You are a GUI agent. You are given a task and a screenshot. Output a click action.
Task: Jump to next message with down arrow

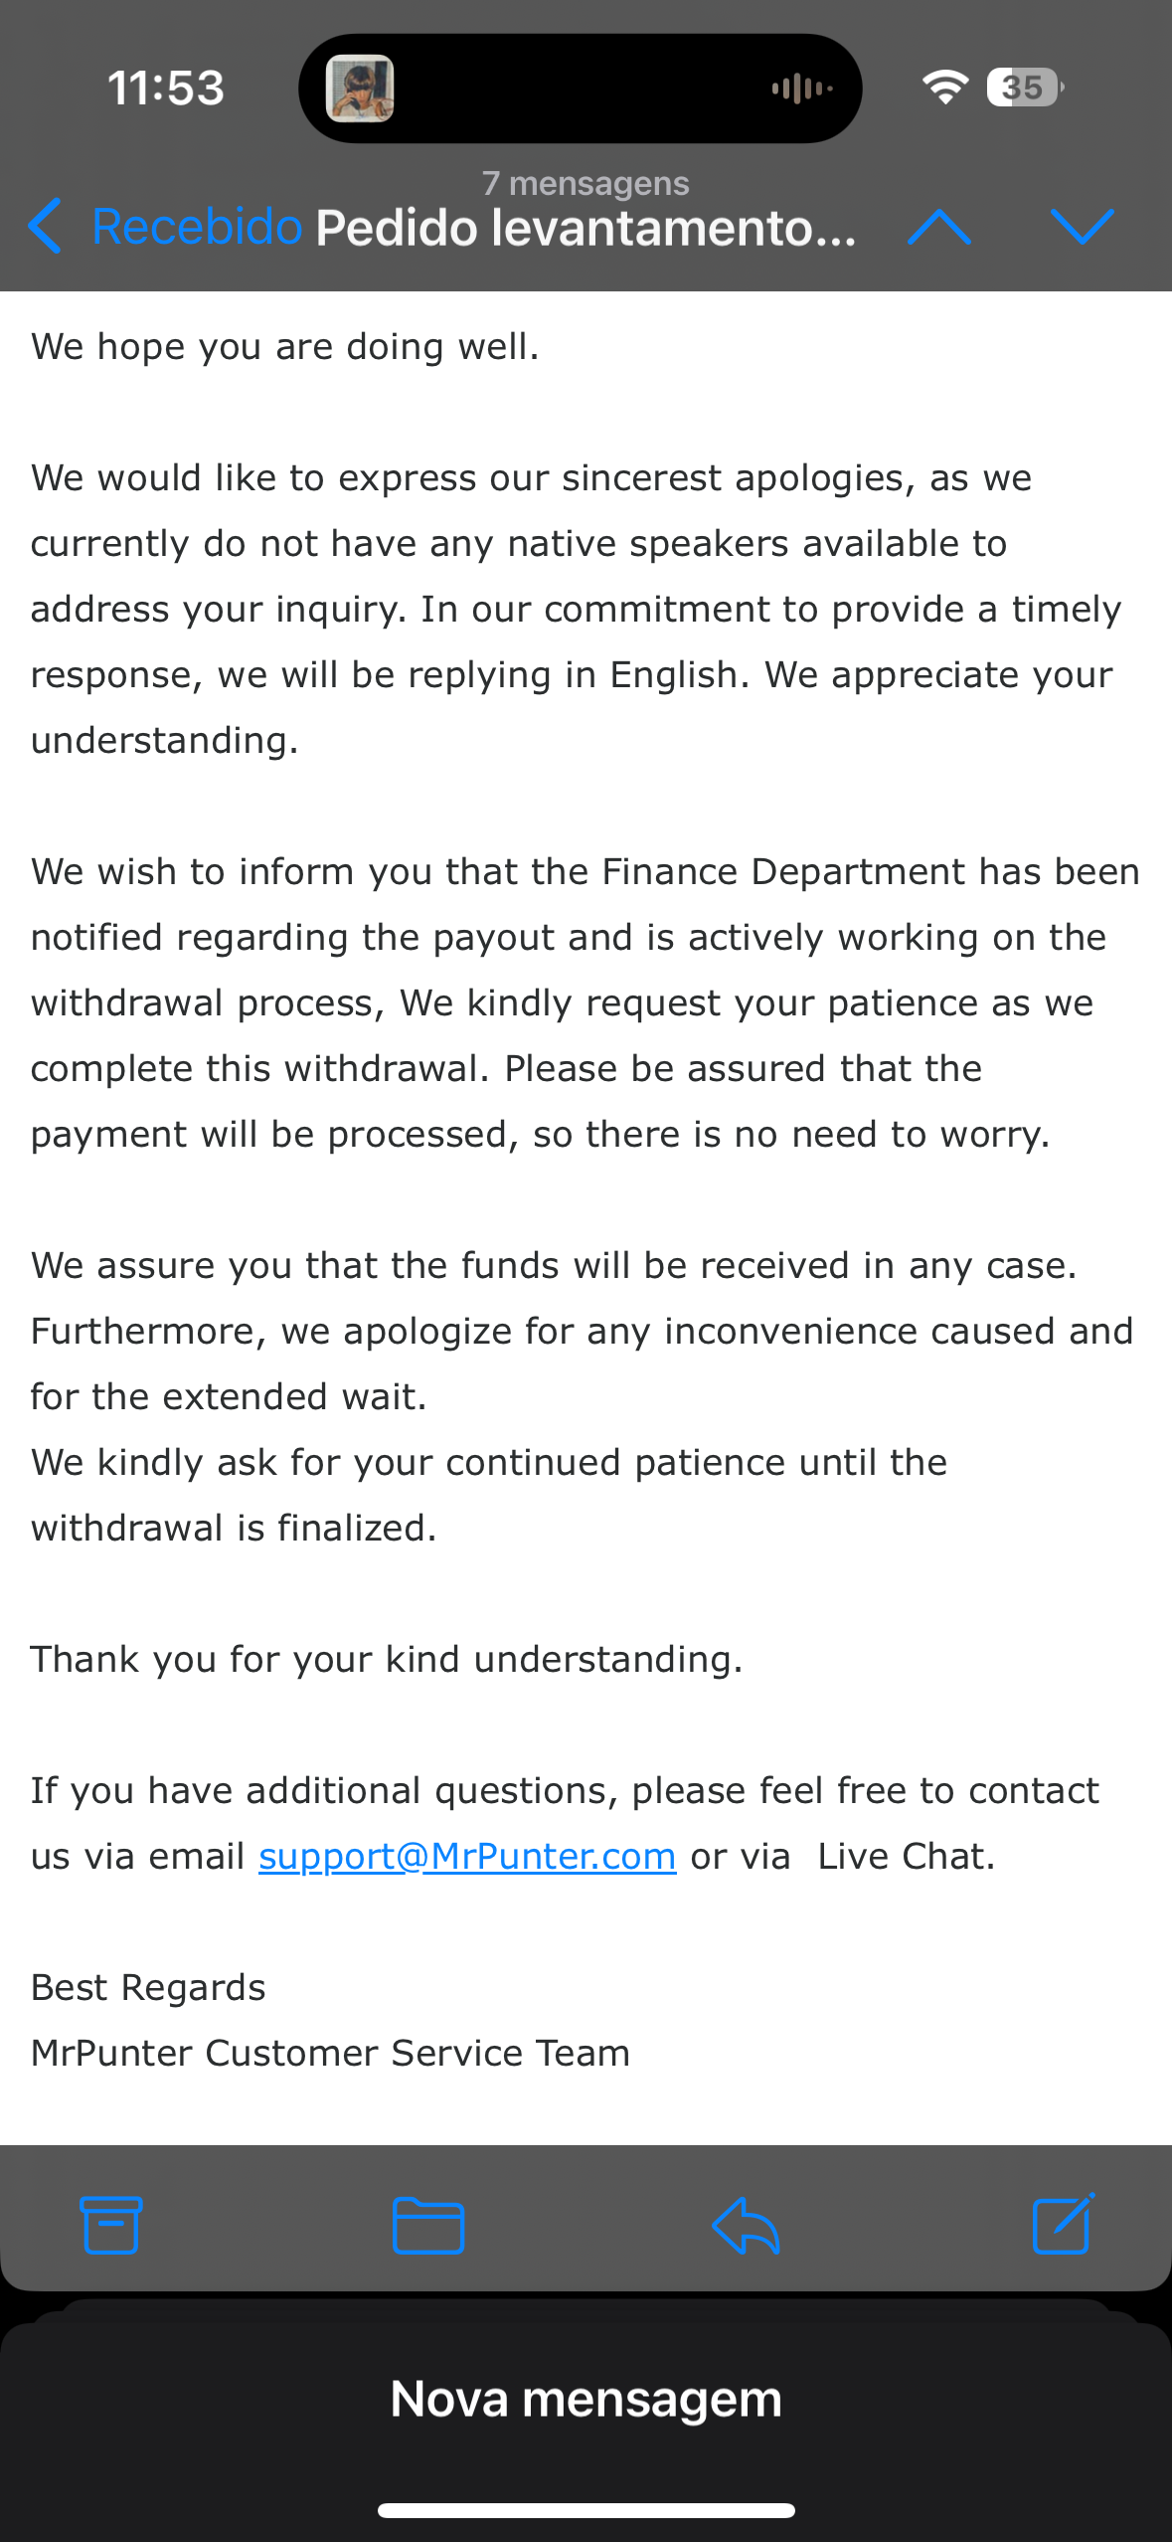[x=1082, y=227]
